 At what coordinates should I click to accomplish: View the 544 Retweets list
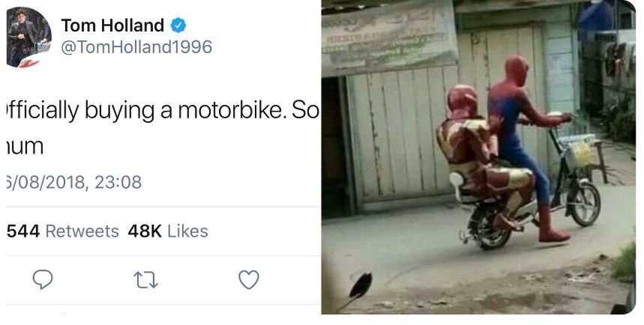pyautogui.click(x=62, y=231)
